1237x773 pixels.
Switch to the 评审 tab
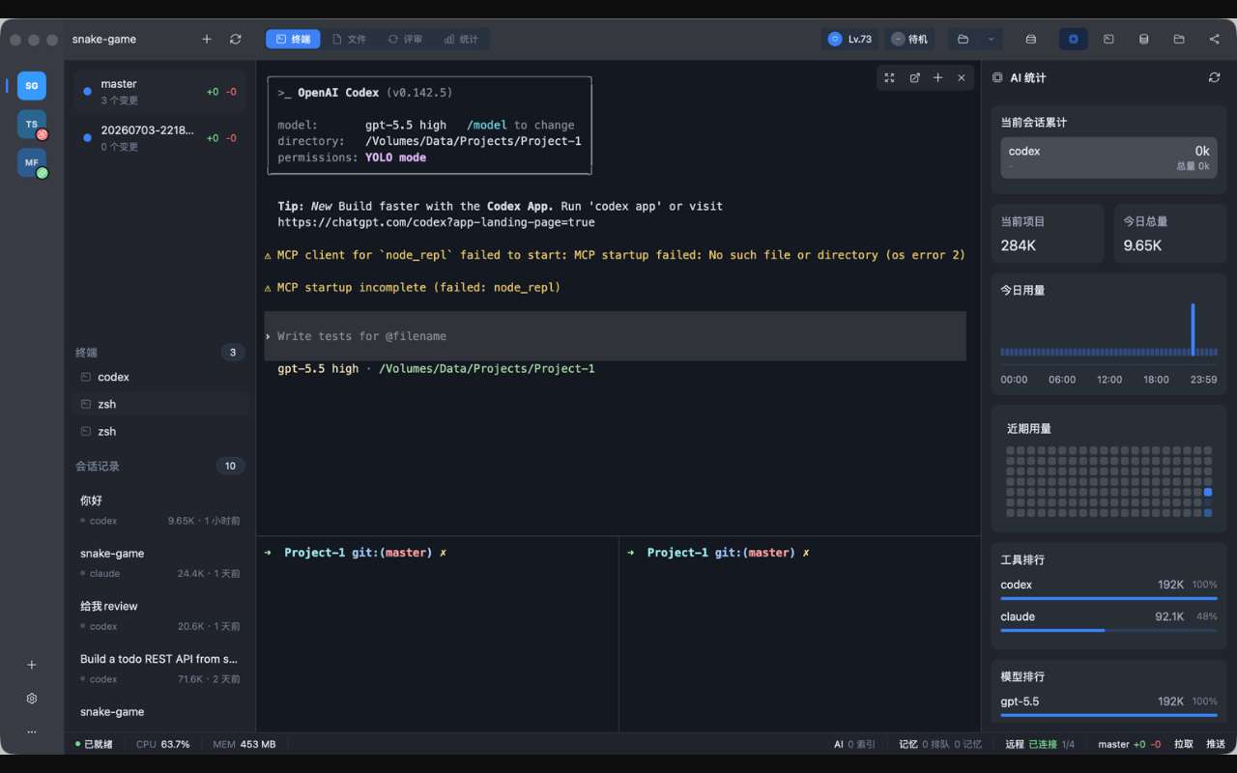coord(405,40)
